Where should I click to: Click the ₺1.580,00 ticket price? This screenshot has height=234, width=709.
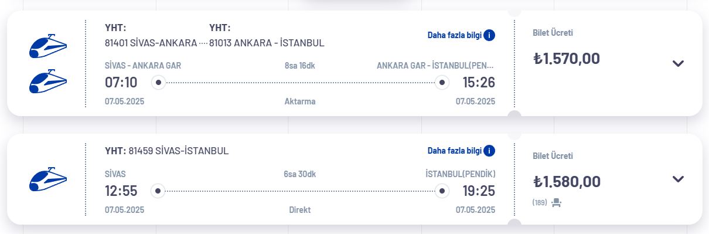tap(567, 182)
